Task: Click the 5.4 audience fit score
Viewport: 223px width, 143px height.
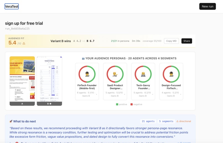Action: (x=12, y=43)
